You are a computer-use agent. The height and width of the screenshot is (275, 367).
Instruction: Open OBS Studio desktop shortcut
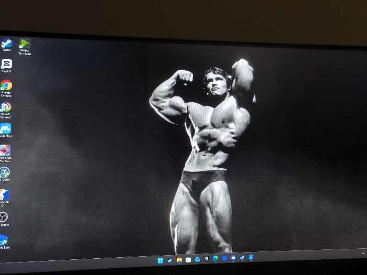[4, 219]
